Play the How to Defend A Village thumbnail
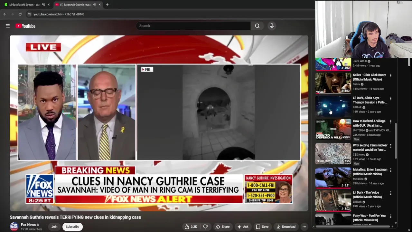 click(333, 129)
